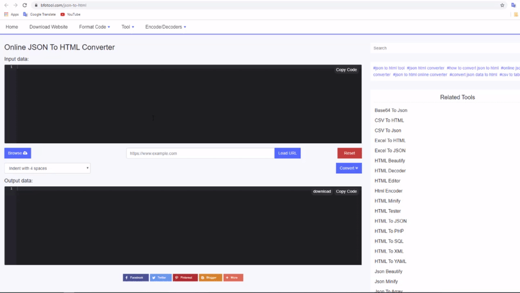Open the Tool dropdown in the navigation bar
Screen dimensions: 520x293
[127, 27]
